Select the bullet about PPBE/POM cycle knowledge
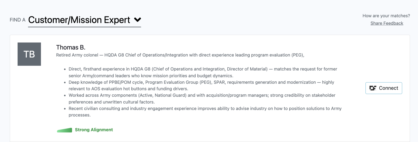Screen dimensions: 418x142 pos(201,85)
